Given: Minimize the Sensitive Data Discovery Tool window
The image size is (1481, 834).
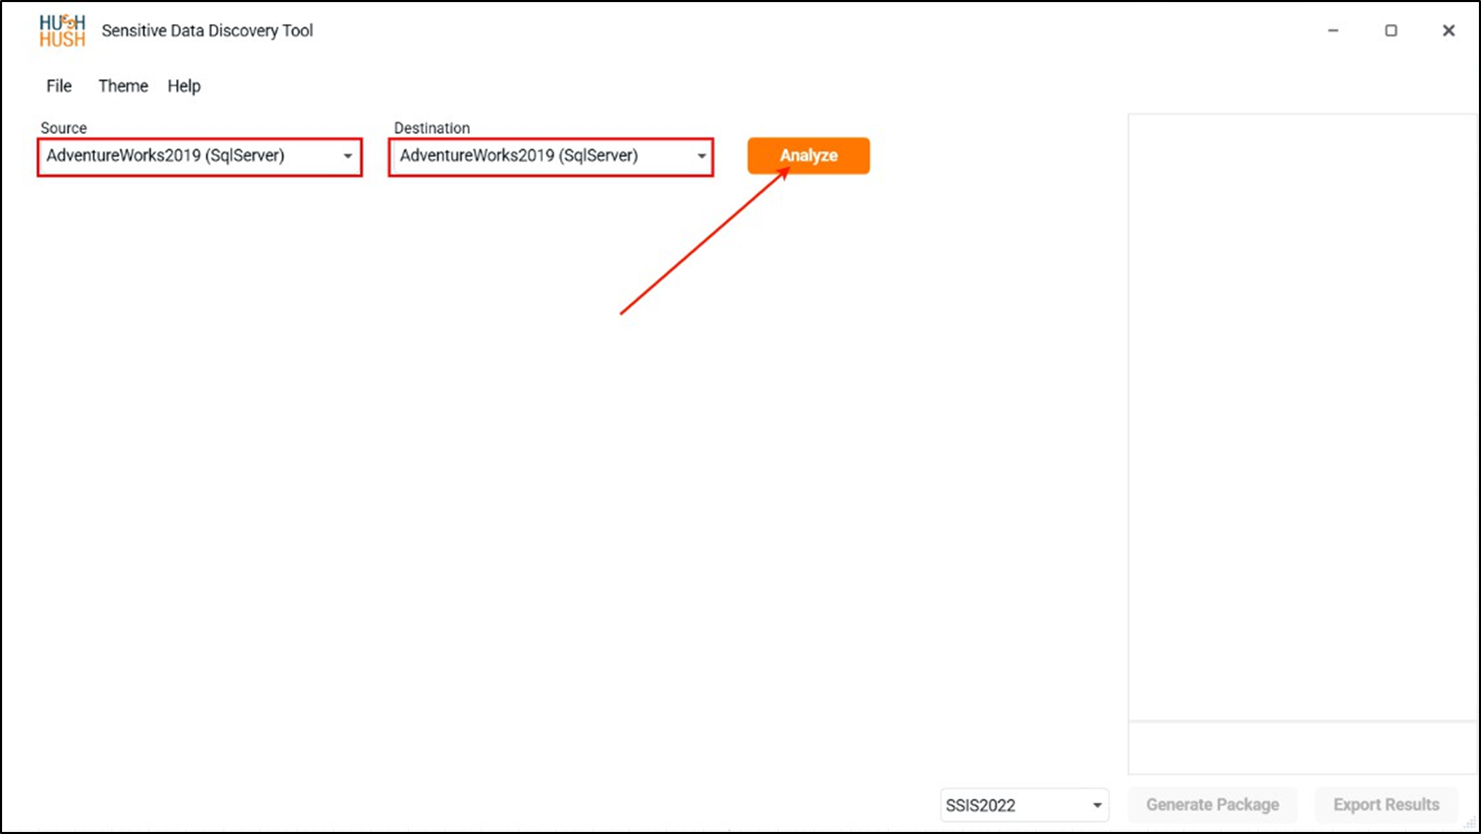Looking at the screenshot, I should (x=1333, y=30).
